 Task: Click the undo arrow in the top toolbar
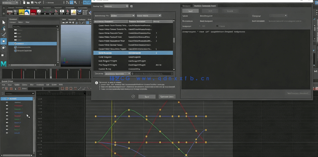35,3
